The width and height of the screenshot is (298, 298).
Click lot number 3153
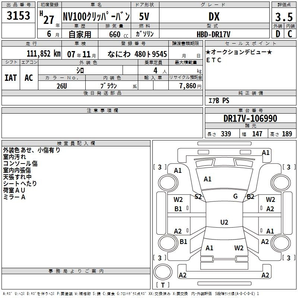coord(18,16)
